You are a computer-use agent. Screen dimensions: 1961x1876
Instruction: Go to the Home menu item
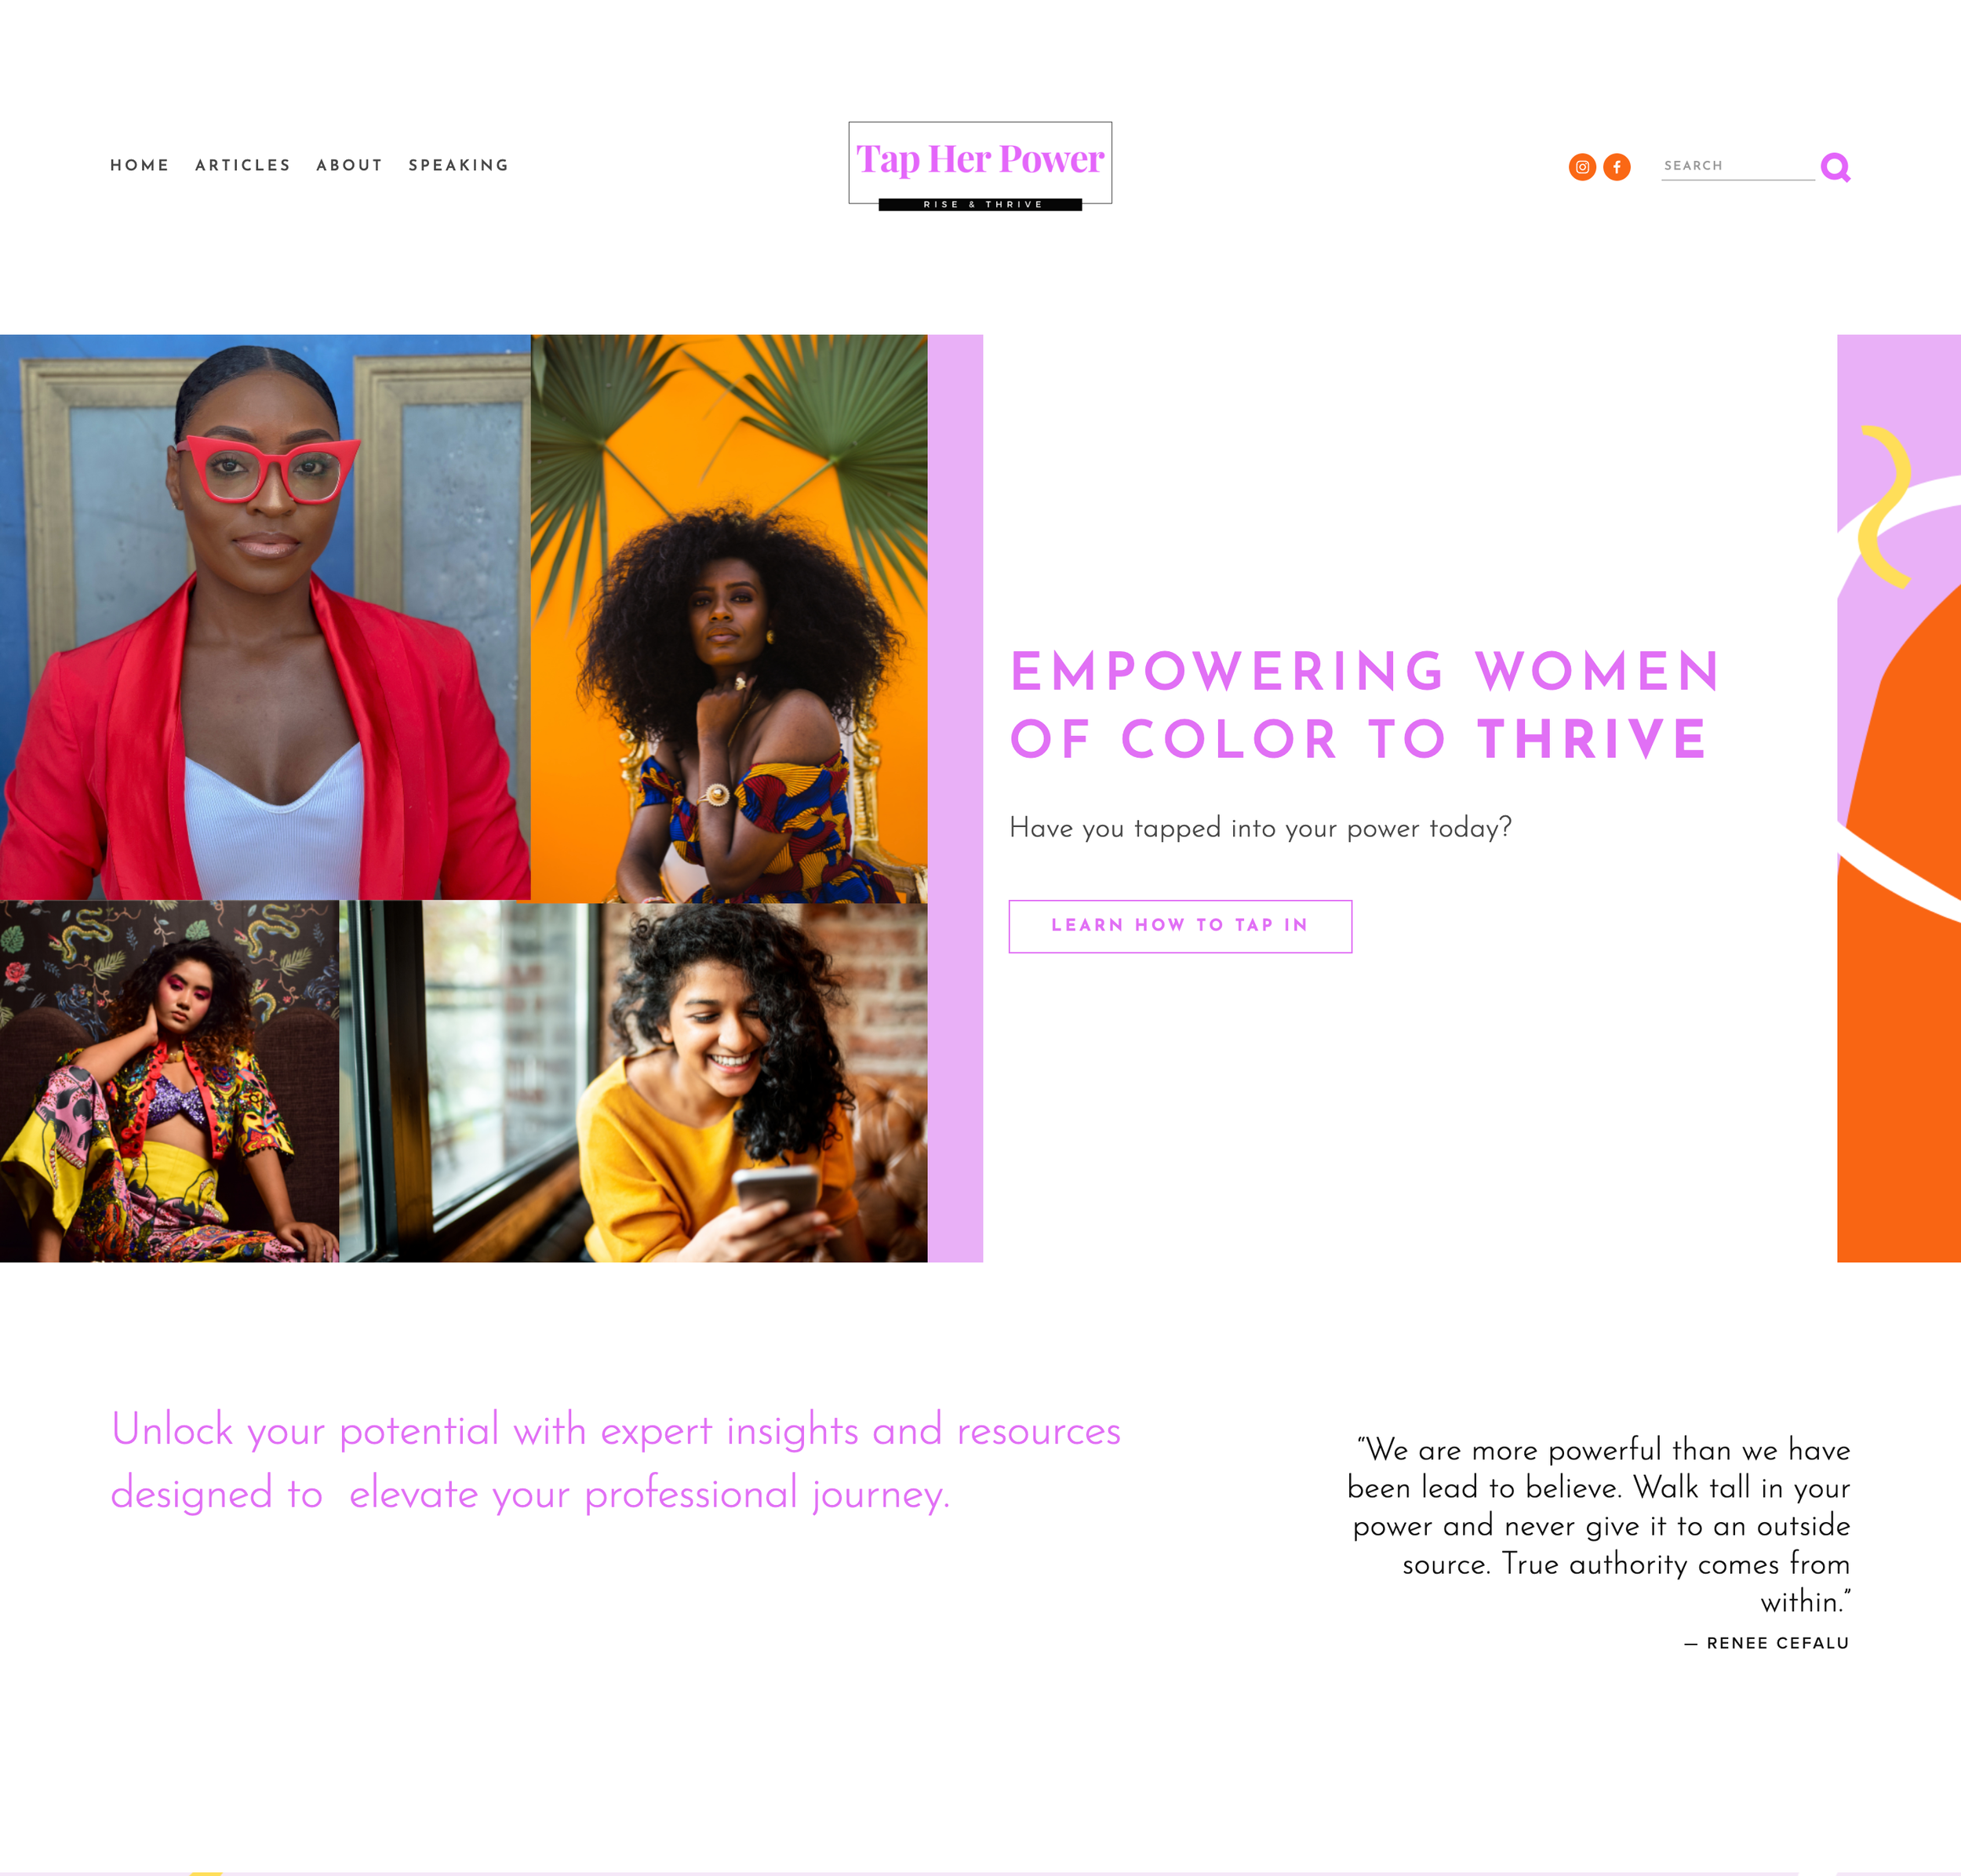139,166
